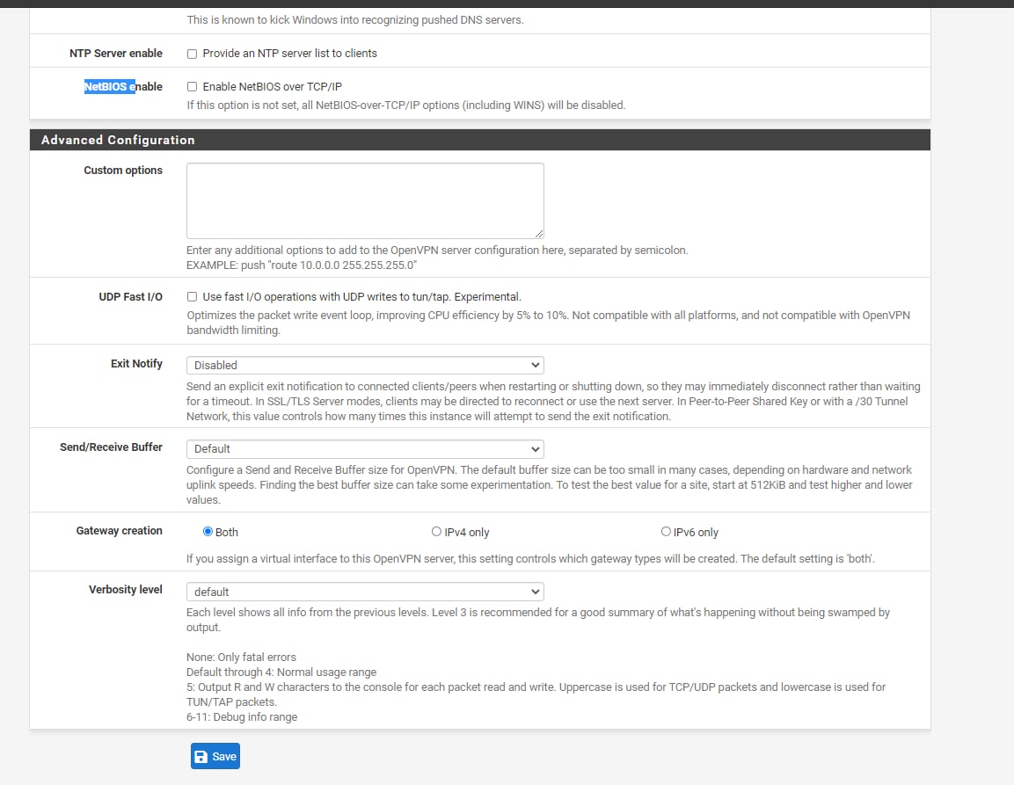The height and width of the screenshot is (785, 1014).
Task: Click the NTP Server enable label
Action: (x=116, y=54)
